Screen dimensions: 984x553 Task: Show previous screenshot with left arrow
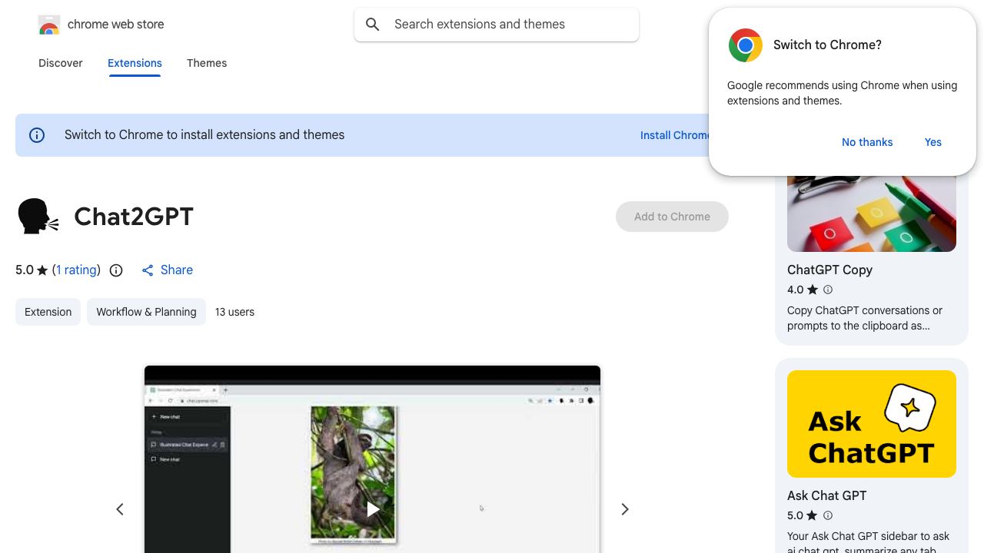[x=120, y=509]
